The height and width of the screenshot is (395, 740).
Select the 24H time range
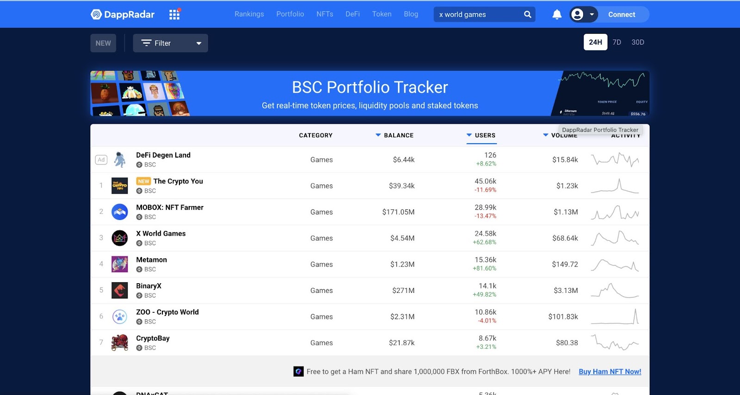pyautogui.click(x=595, y=42)
